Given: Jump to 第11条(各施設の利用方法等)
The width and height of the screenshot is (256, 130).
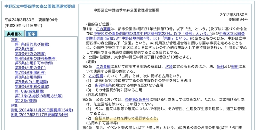Looking at the screenshot, I should [39, 96].
